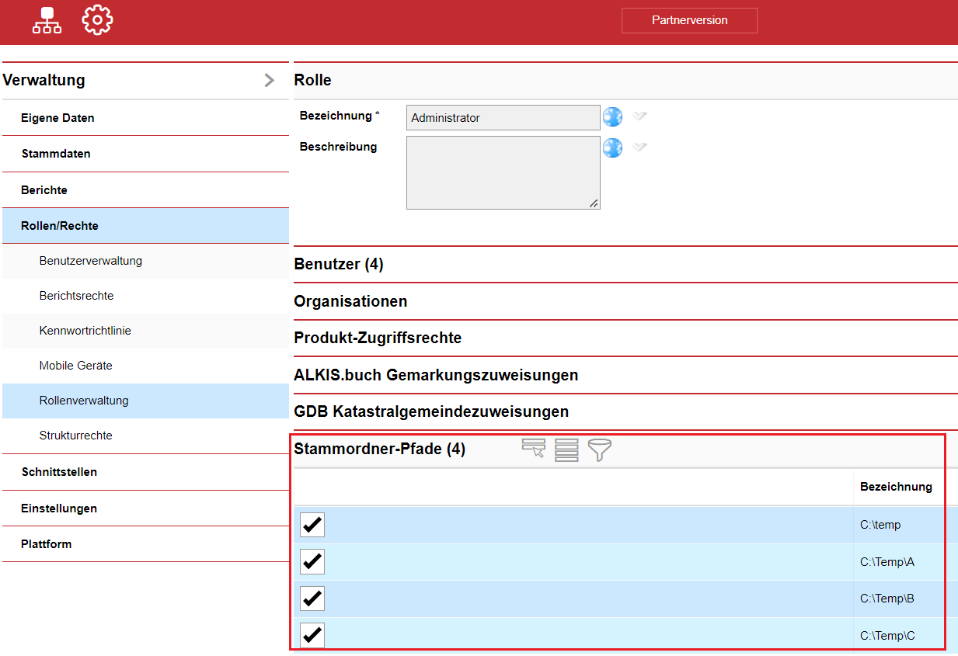The height and width of the screenshot is (656, 958).
Task: Open the settings gear icon
Action: coord(97,19)
